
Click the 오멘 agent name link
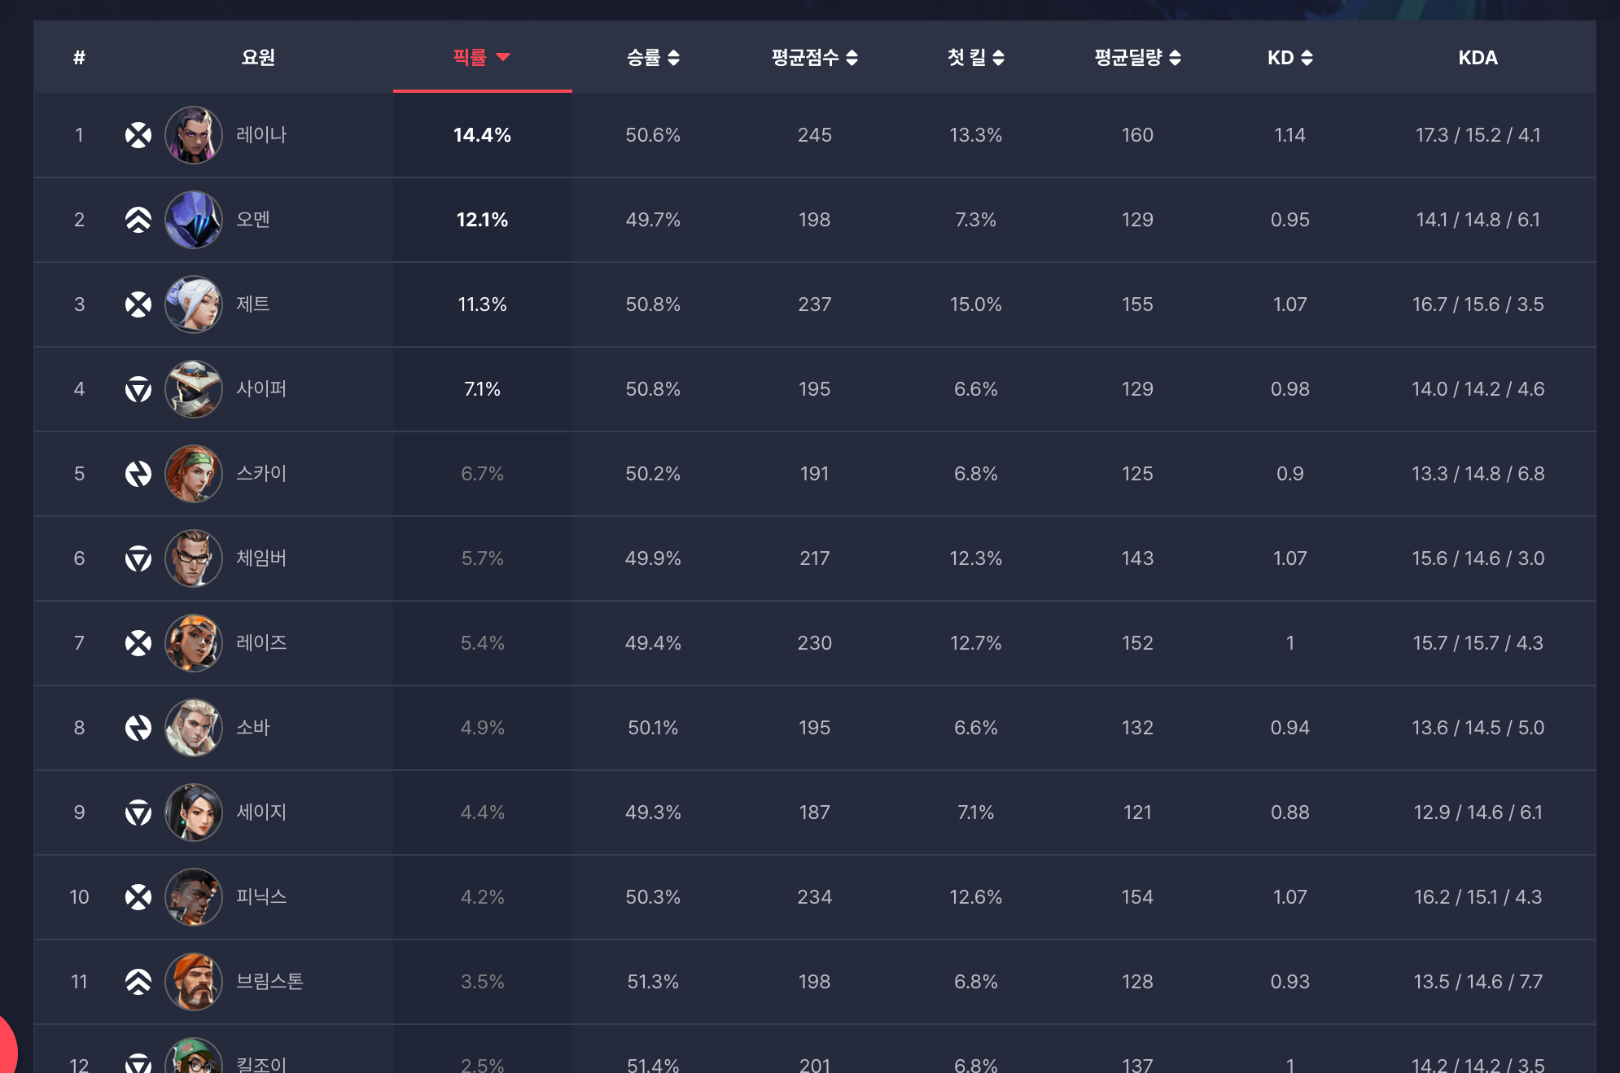click(x=253, y=220)
